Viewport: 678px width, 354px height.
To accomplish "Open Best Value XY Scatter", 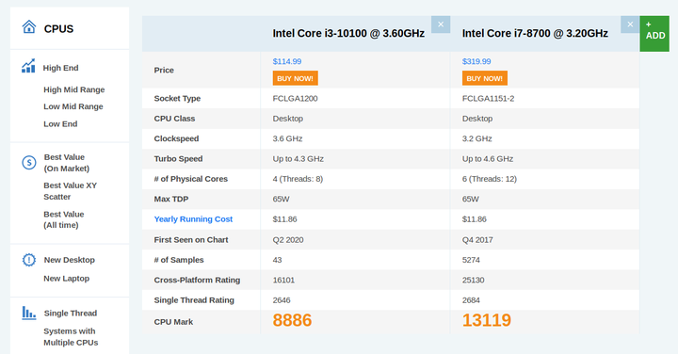I will coord(70,191).
